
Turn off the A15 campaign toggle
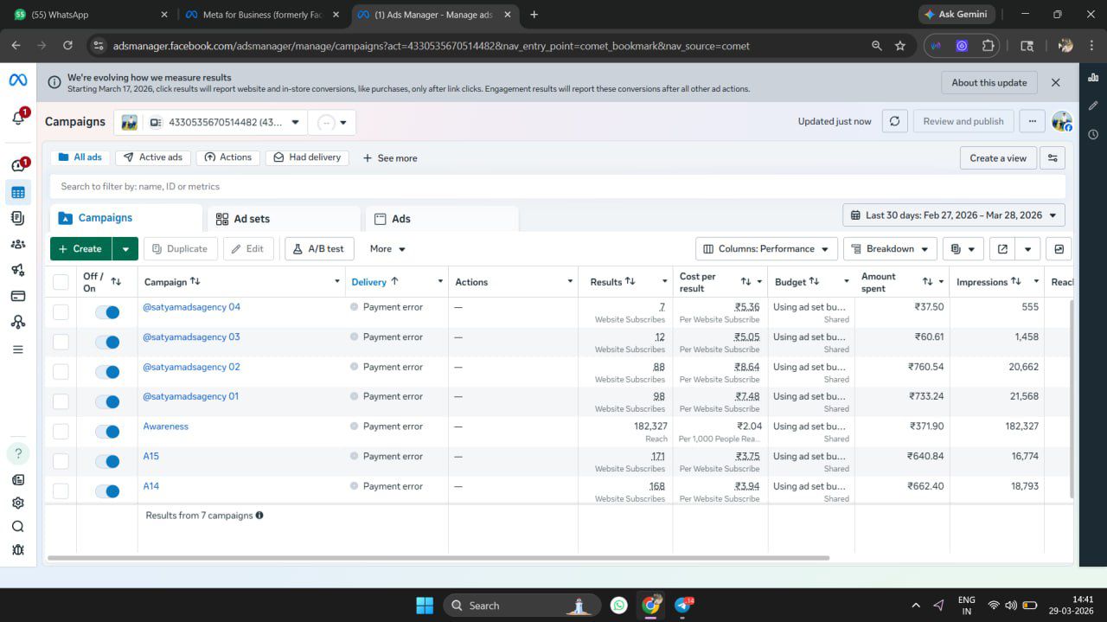[107, 461]
